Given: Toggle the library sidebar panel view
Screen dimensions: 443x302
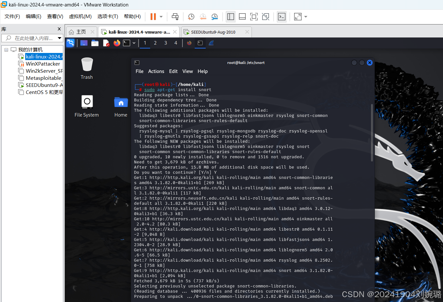Looking at the screenshot, I should [231, 16].
